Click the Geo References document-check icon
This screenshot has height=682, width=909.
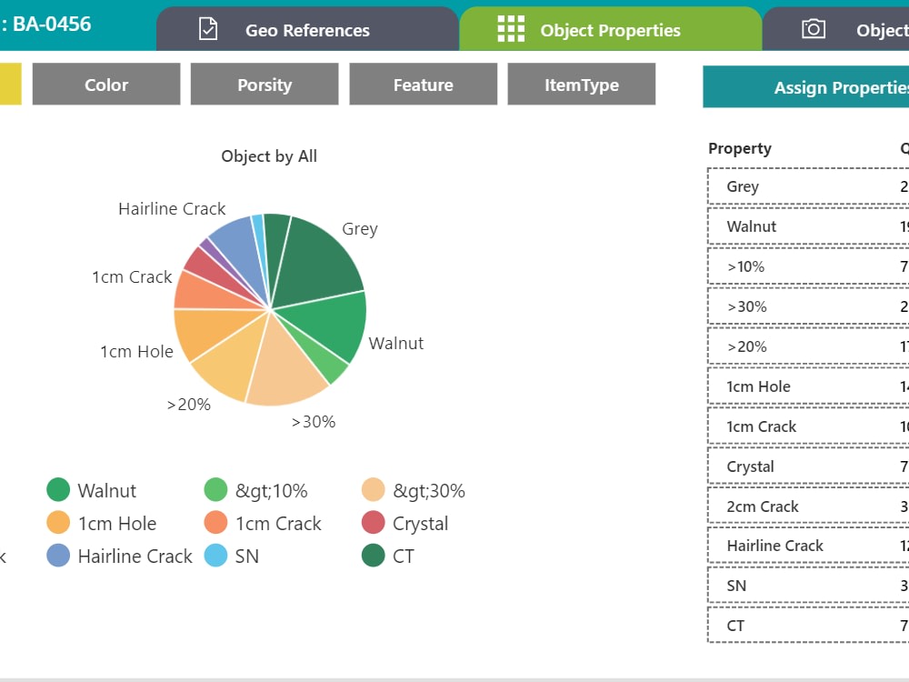208,29
